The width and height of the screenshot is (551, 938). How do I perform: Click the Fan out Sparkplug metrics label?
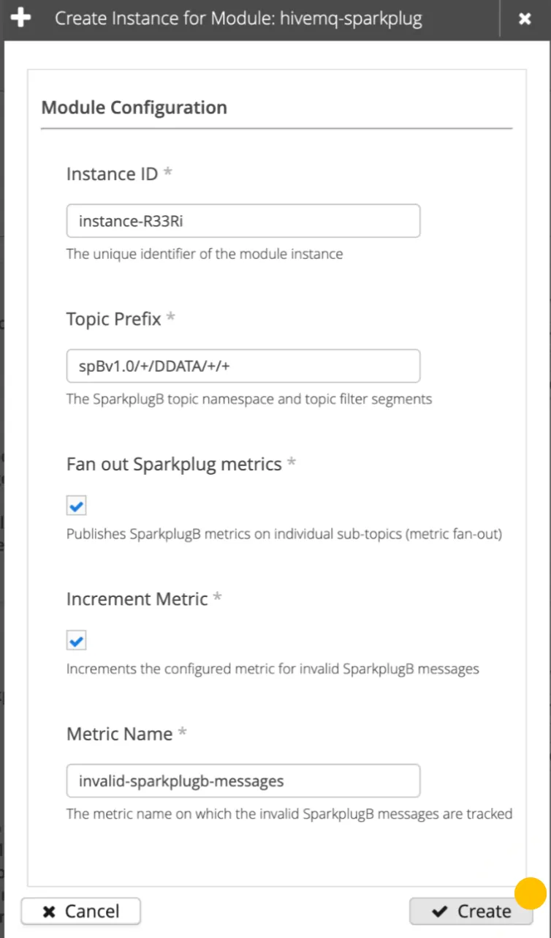click(x=174, y=464)
